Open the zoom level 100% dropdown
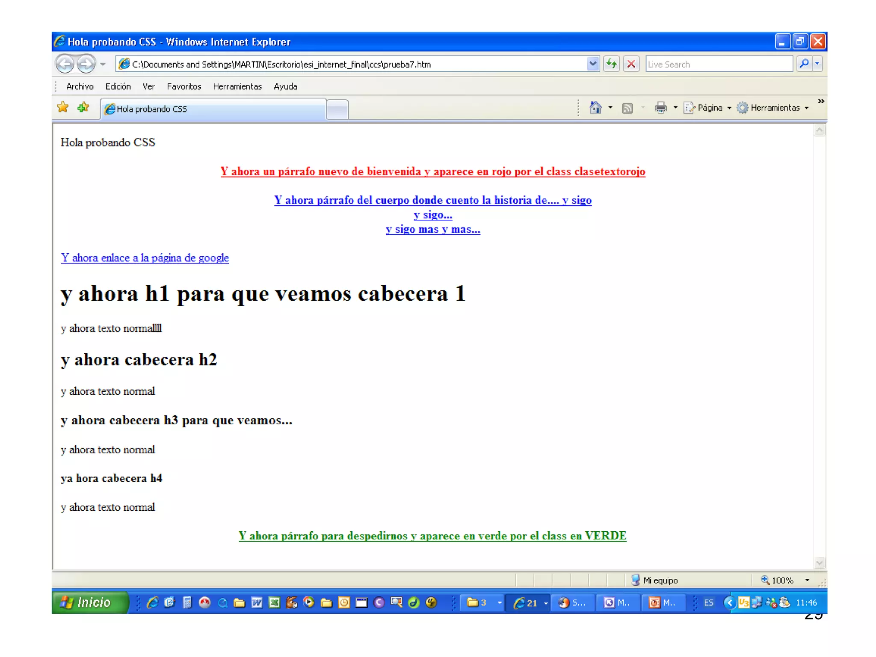 pyautogui.click(x=807, y=580)
